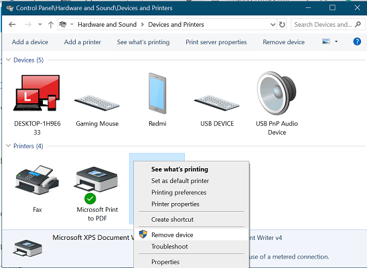Open the Help question mark button
Image resolution: width=367 pixels, height=268 pixels.
[357, 42]
